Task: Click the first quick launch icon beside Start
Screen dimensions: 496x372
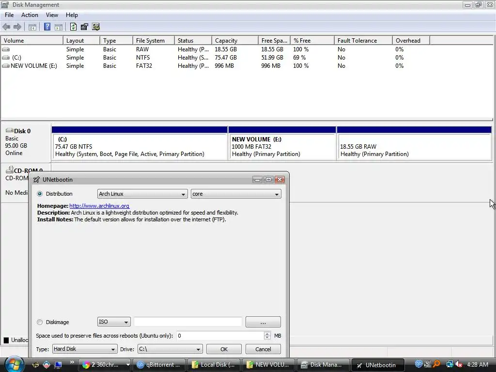Action: pos(35,365)
